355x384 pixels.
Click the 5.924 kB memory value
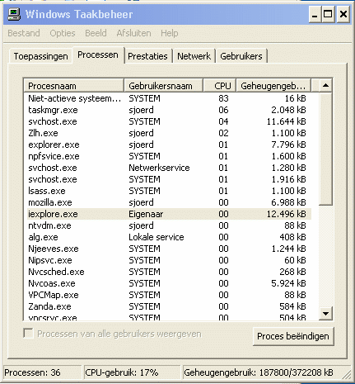[288, 283]
